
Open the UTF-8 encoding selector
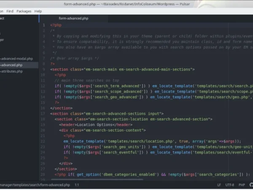229,185
